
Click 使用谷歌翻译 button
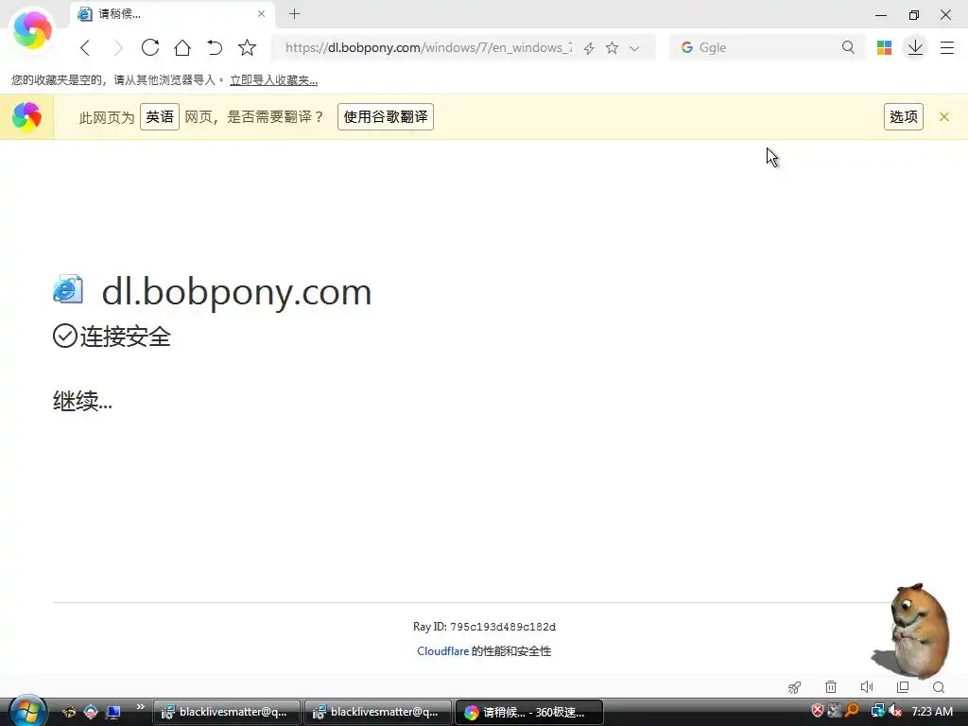386,116
